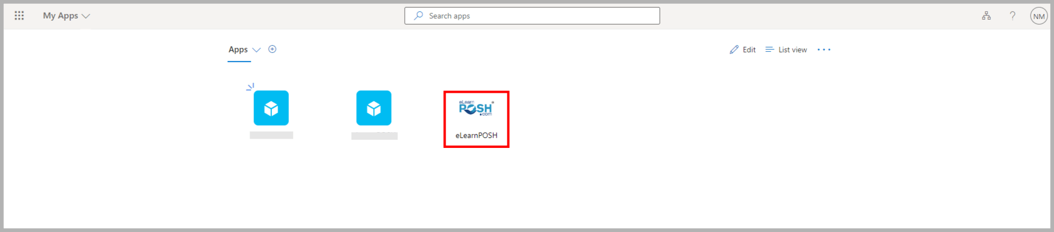Open the three-dots more options menu

[x=824, y=50]
